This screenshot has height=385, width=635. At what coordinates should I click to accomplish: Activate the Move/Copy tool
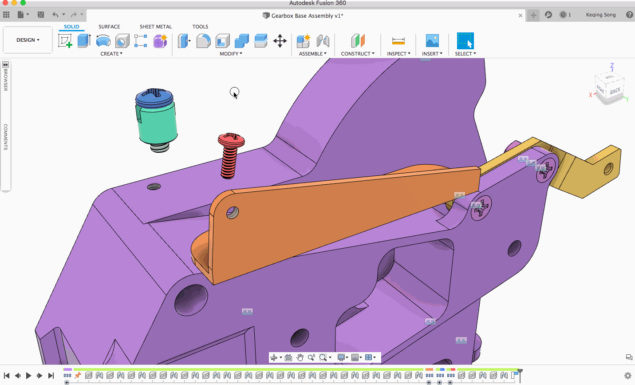[x=280, y=41]
